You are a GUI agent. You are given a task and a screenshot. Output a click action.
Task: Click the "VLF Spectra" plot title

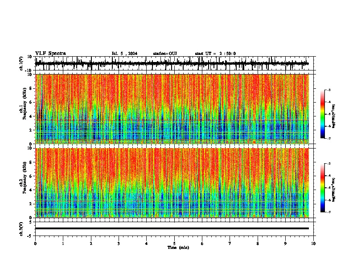point(50,54)
